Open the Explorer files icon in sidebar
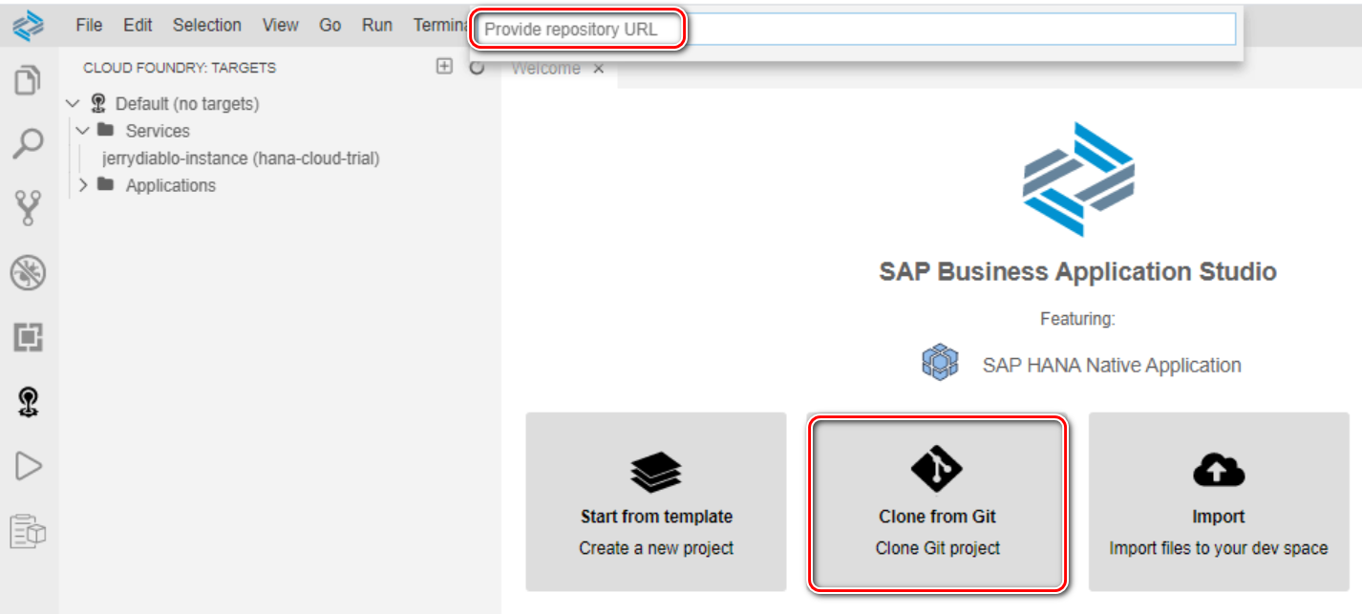 click(29, 80)
